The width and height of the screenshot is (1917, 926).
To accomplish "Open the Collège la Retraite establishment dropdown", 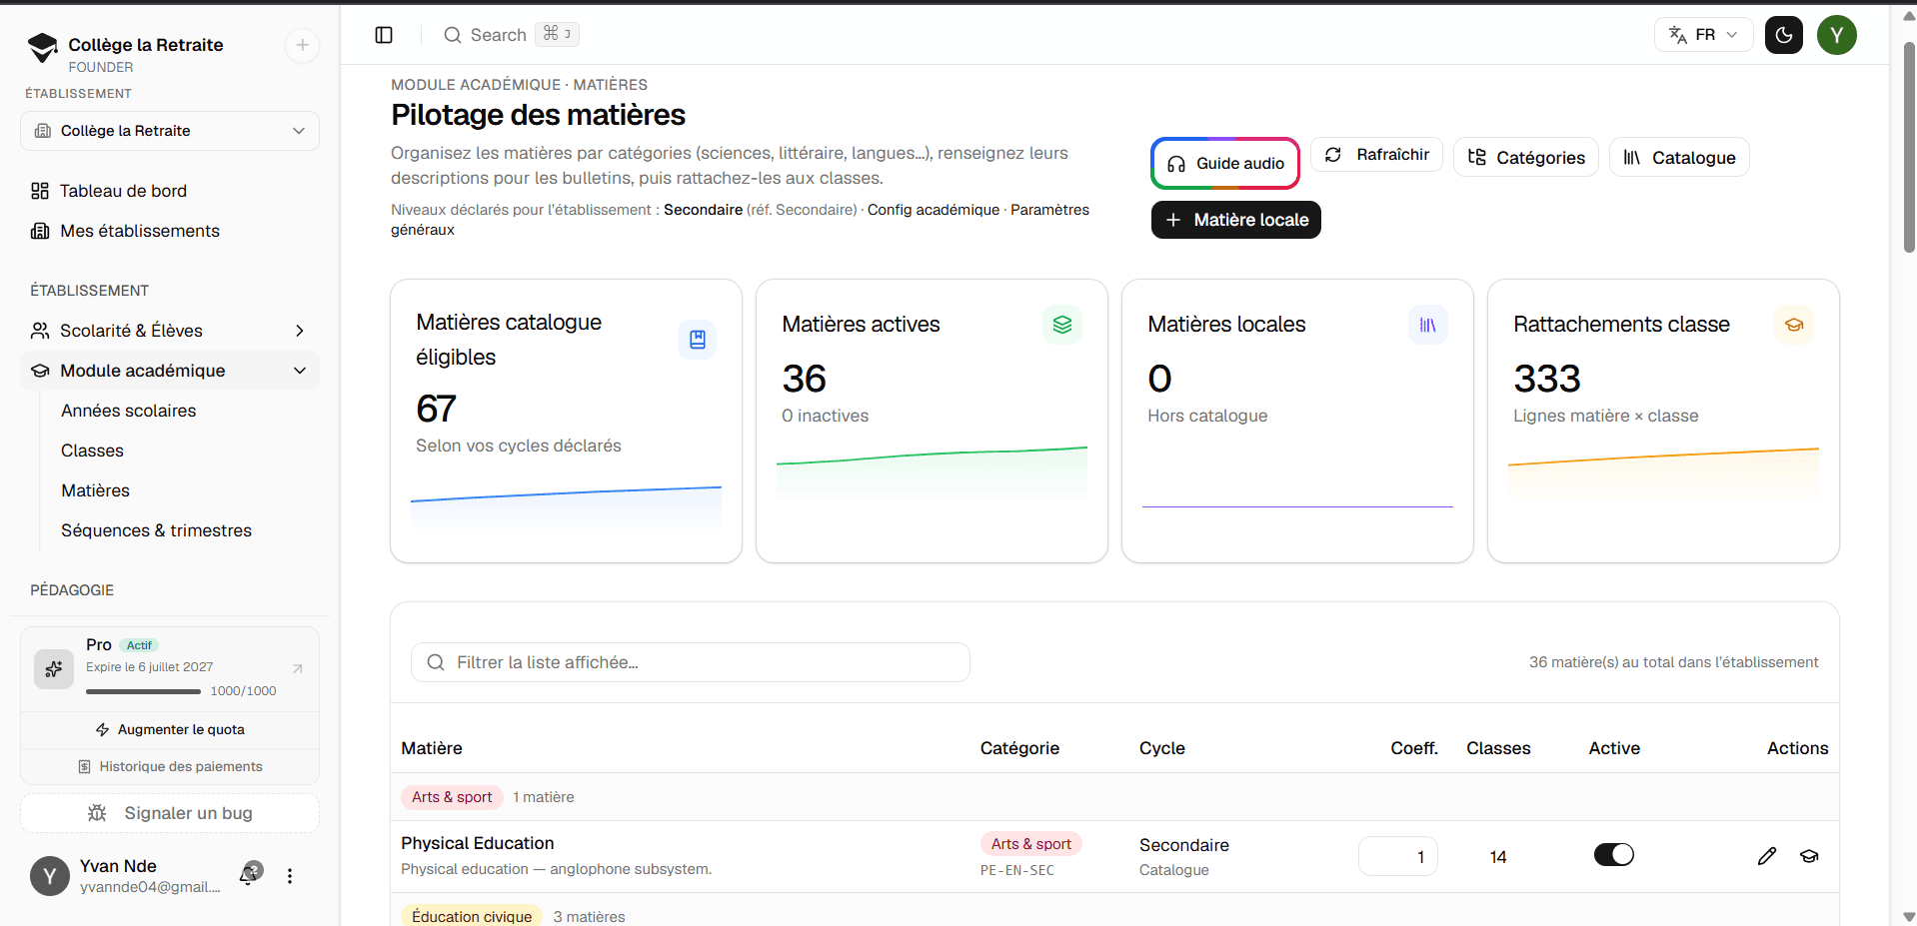I will tap(170, 131).
